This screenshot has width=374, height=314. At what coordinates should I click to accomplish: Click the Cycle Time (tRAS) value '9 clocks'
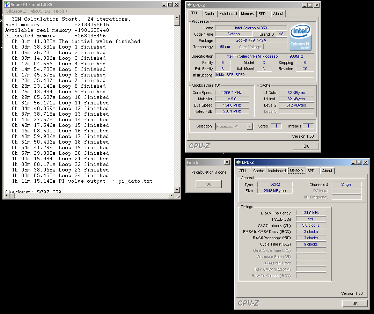(311, 244)
